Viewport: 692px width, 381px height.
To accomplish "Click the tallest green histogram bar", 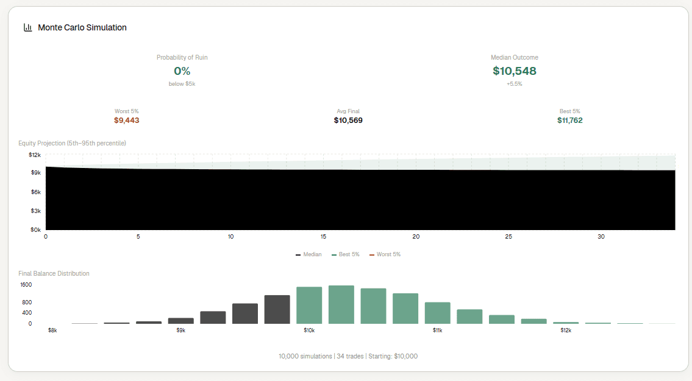I will (x=341, y=305).
